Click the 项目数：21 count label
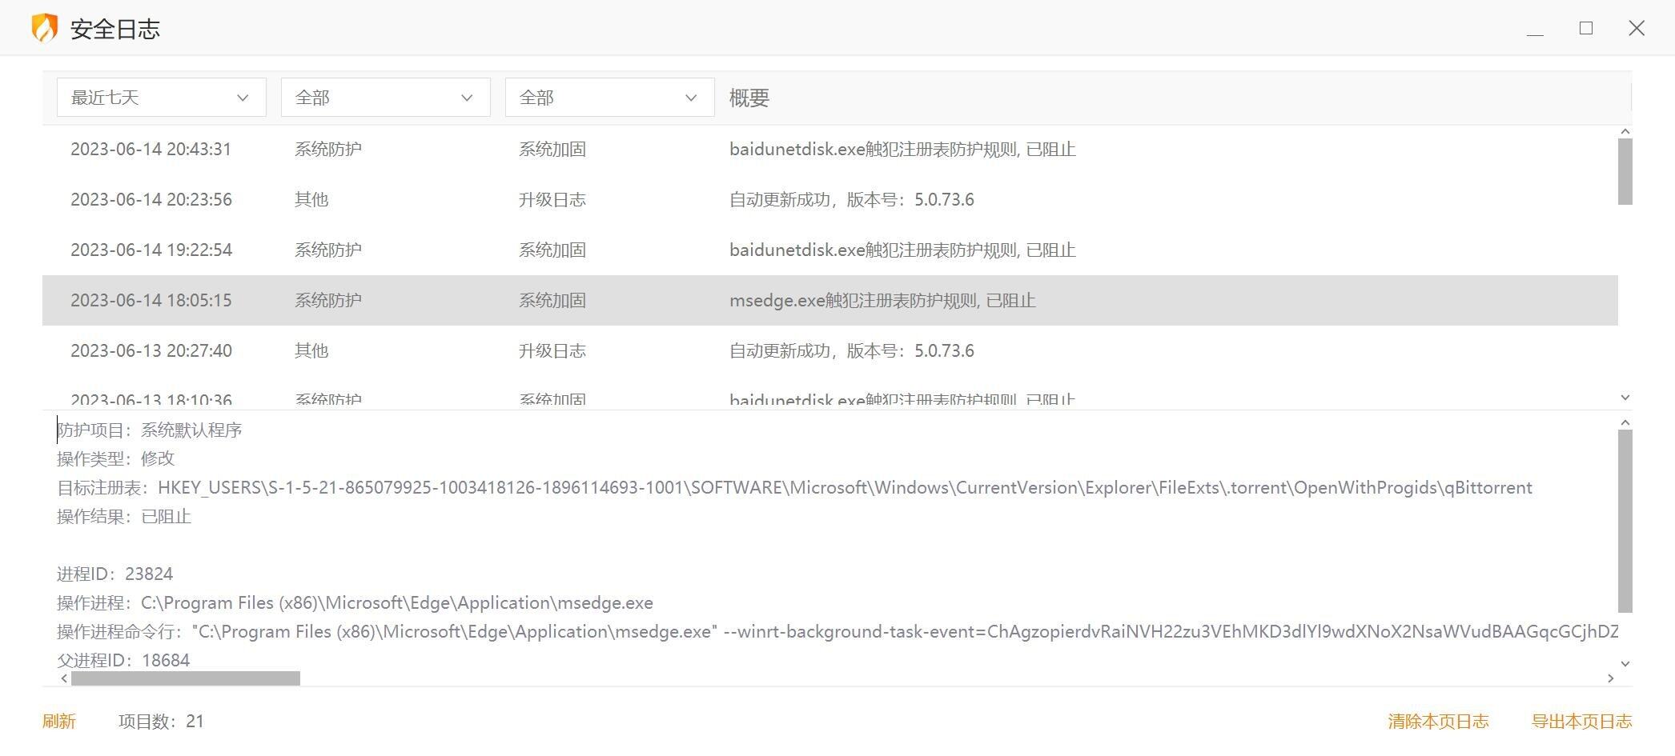 (161, 722)
